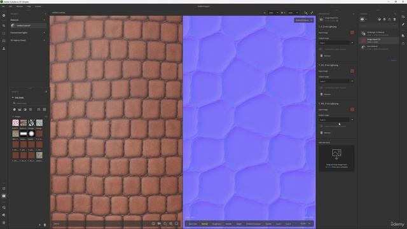Click the expand arrows icon in viewport toolbar
Viewport: 407px width, 229px height.
coord(312,13)
